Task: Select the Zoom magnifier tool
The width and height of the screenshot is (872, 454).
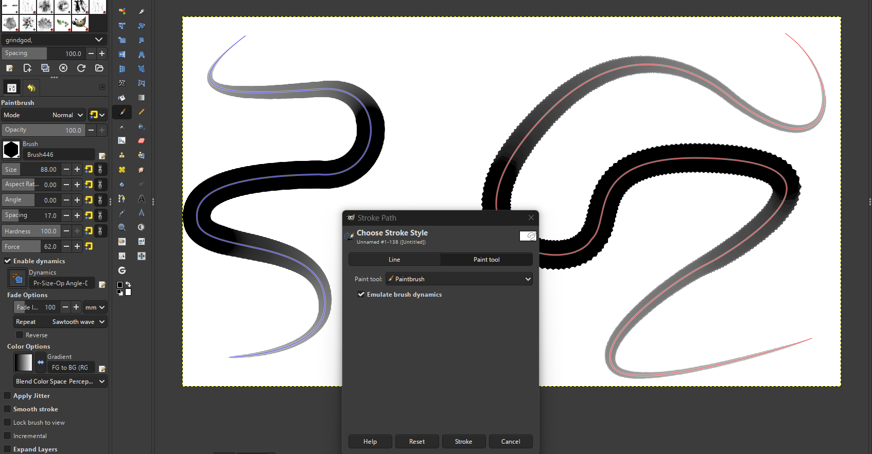Action: [122, 227]
